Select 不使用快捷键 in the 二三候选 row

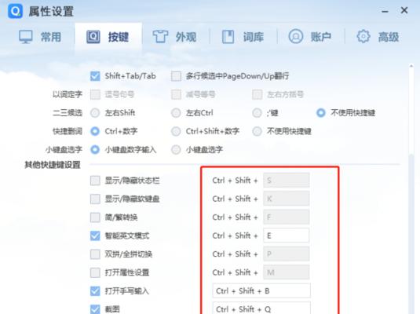(x=321, y=113)
